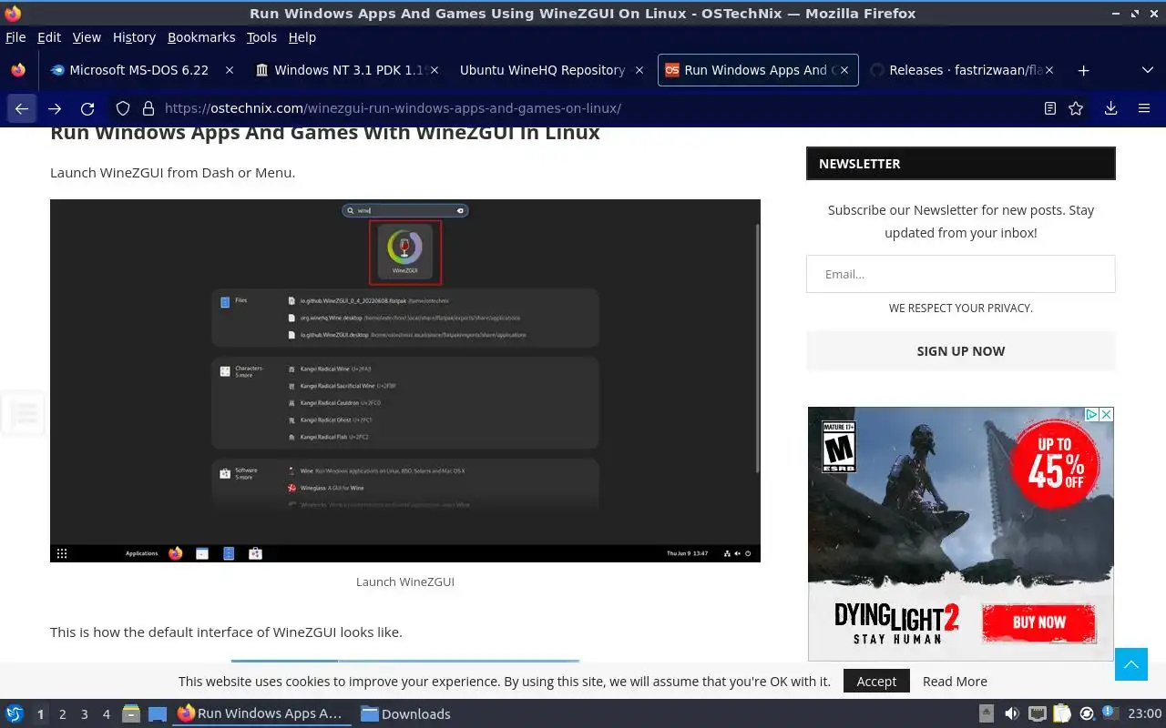Open the wired network tray icon
1166x728 pixels.
tap(1037, 713)
